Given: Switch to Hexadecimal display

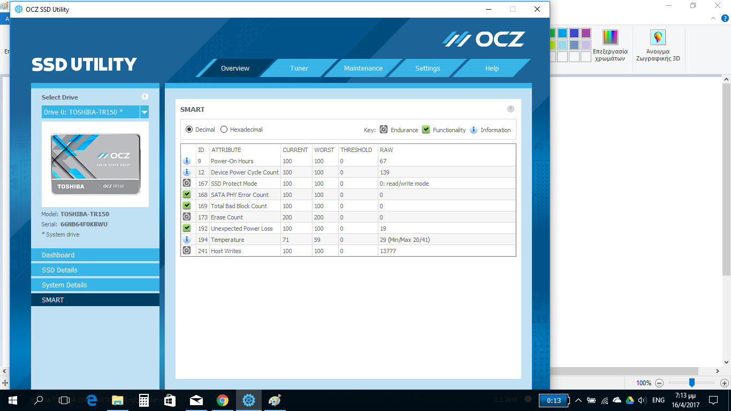Looking at the screenshot, I should pos(224,130).
